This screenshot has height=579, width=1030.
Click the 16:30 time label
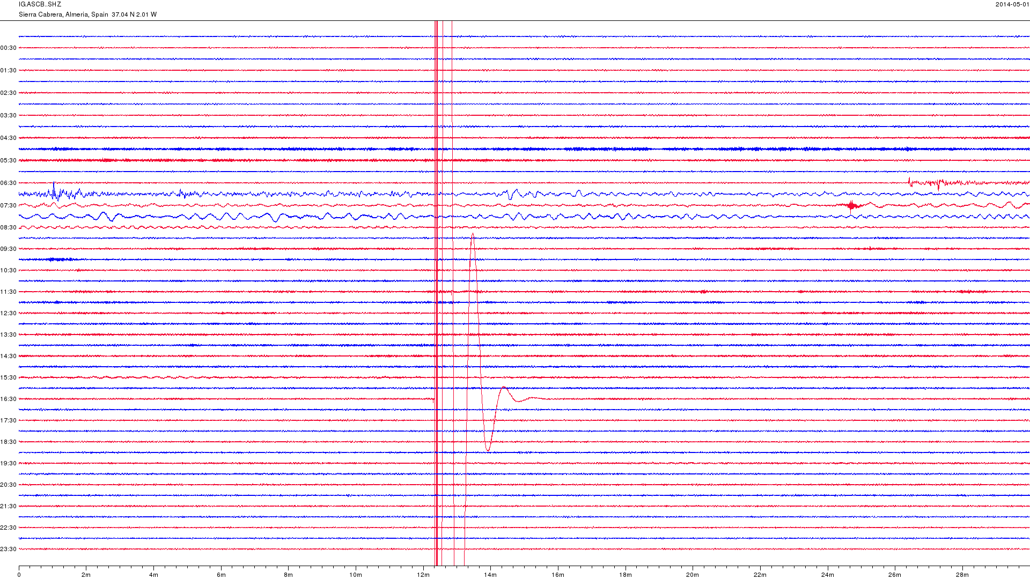[9, 399]
